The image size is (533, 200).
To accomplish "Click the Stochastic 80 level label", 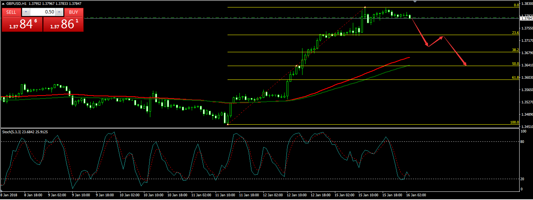I will pos(523,142).
